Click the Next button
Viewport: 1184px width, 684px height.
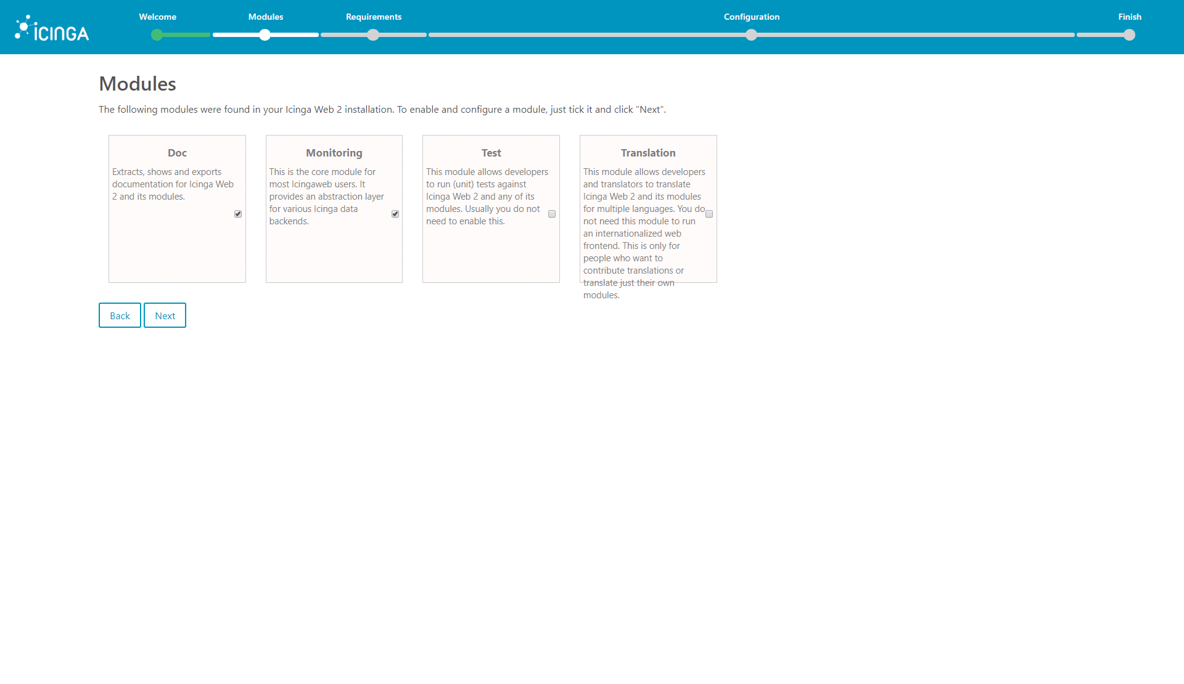coord(165,316)
